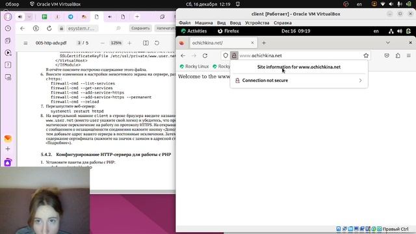Click Firefox back arrow in client VM
The height and width of the screenshot is (234, 416).
point(183,56)
